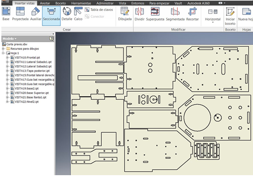Expand Recursos para dibujos folder

3,48
